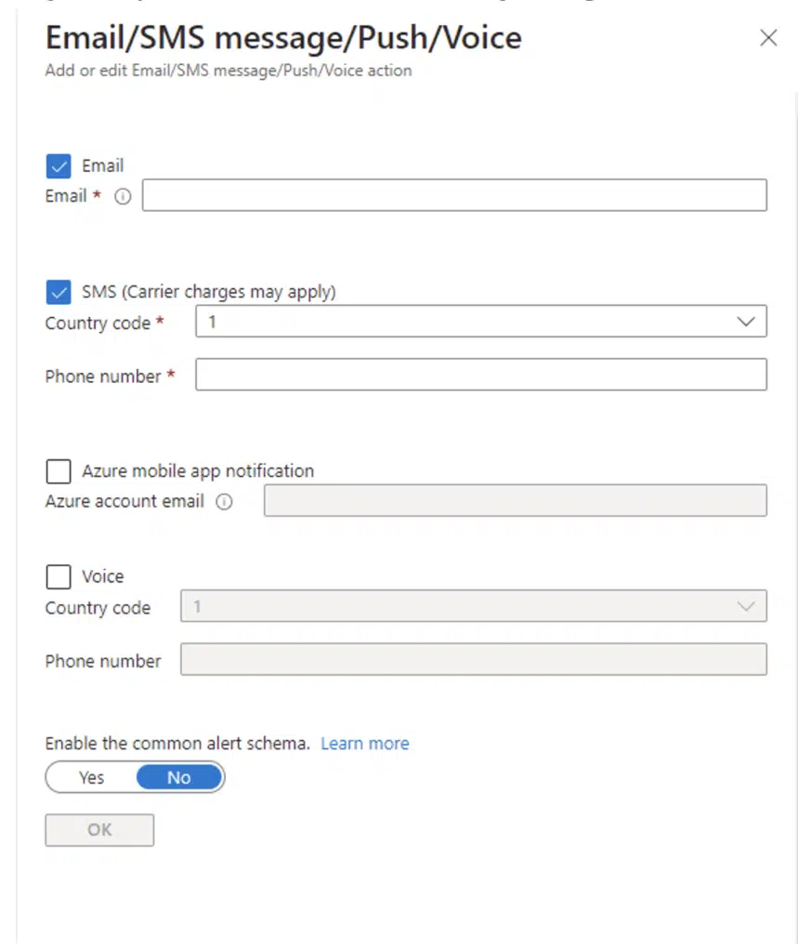Open the Learn more link

365,744
